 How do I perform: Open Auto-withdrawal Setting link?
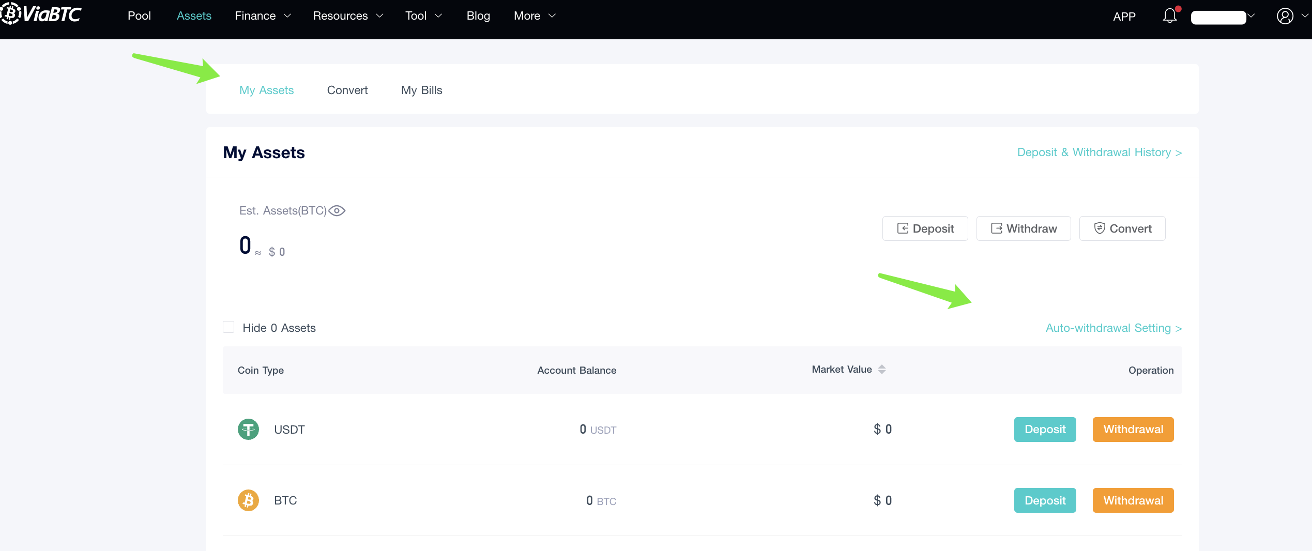pyautogui.click(x=1114, y=328)
